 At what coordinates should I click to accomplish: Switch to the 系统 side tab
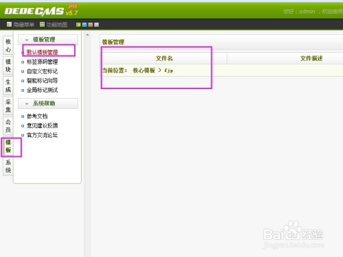[x=8, y=166]
